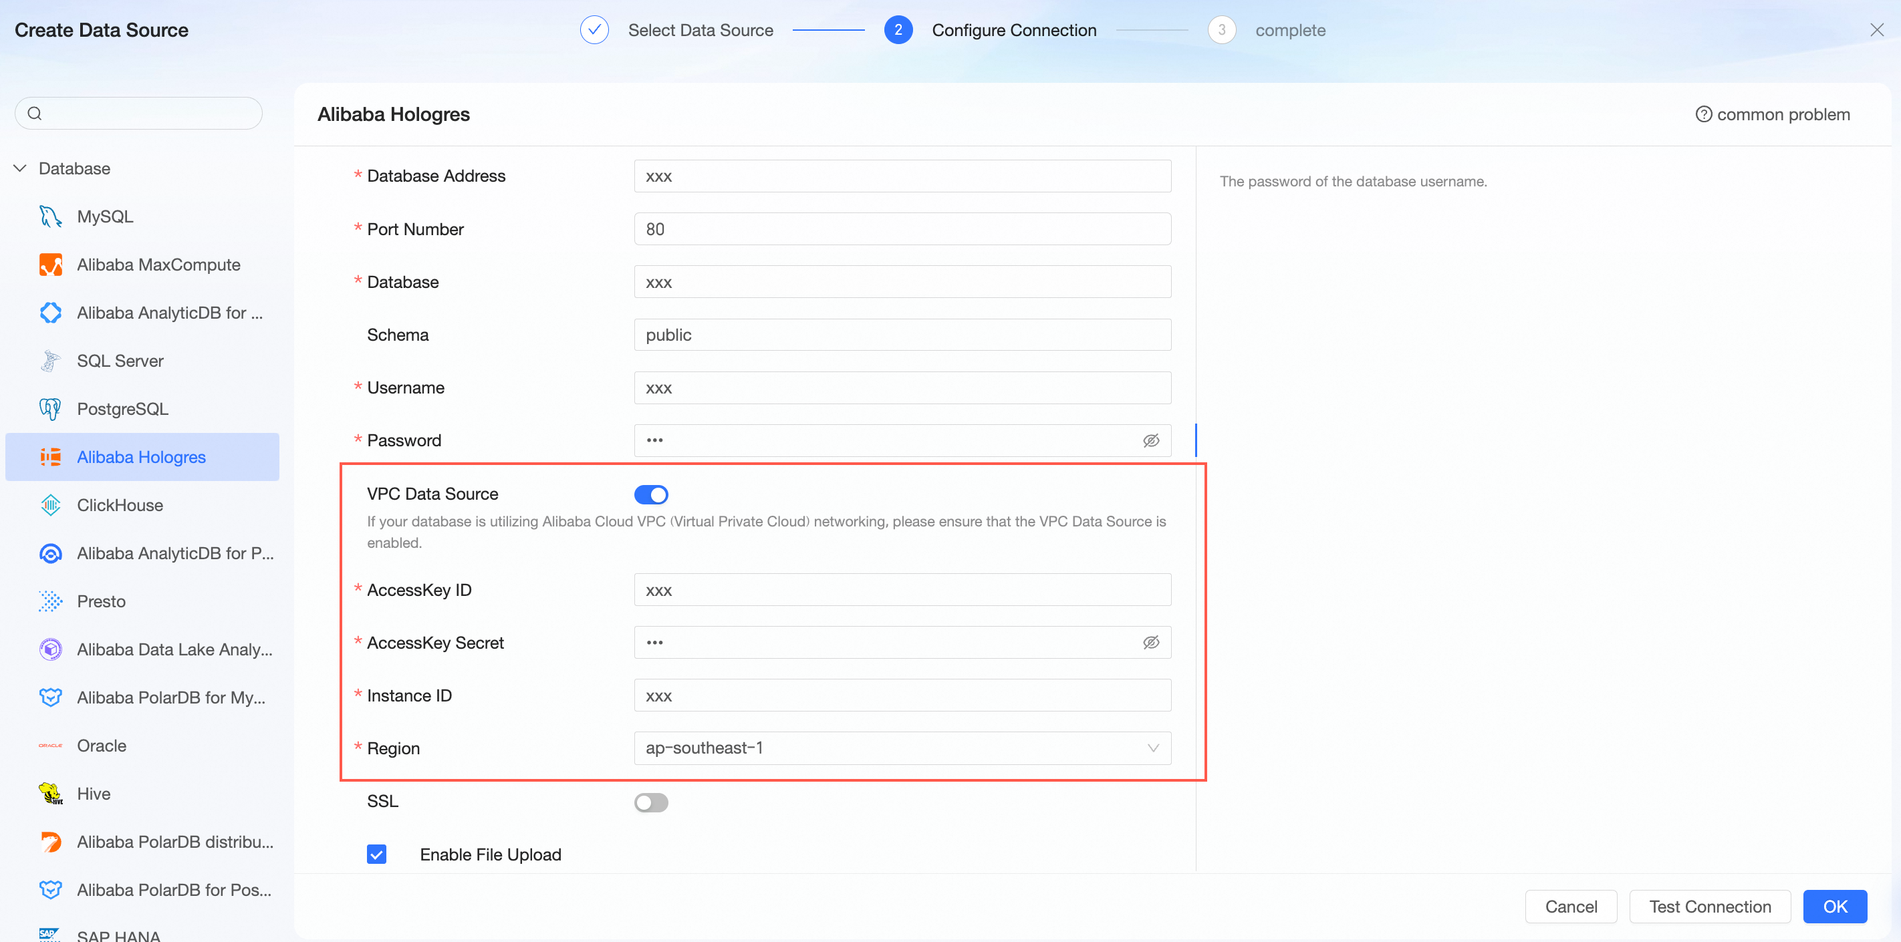Click the Alibaba PolarDB distributed icon
1901x942 pixels.
click(x=50, y=842)
